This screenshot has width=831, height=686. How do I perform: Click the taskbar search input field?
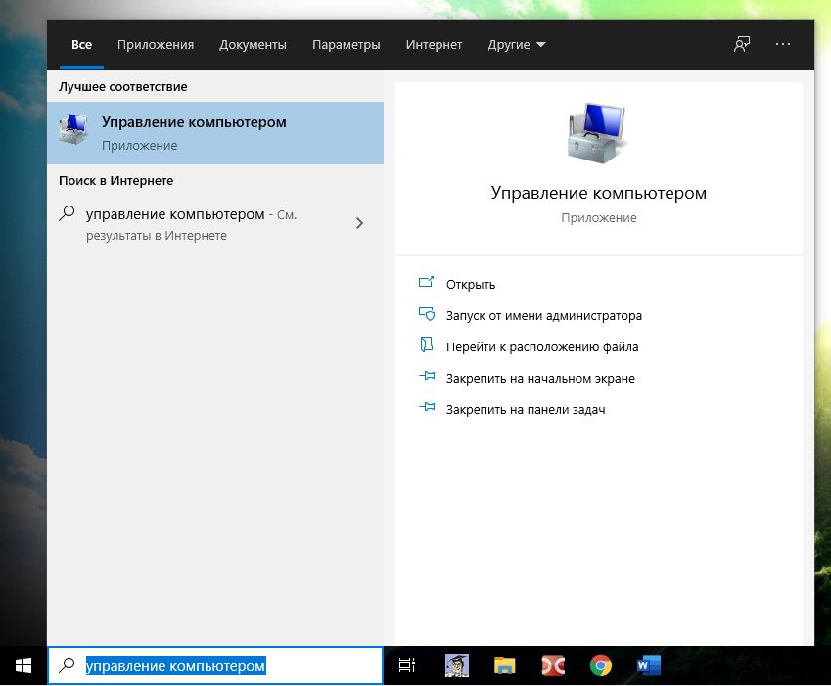click(215, 665)
